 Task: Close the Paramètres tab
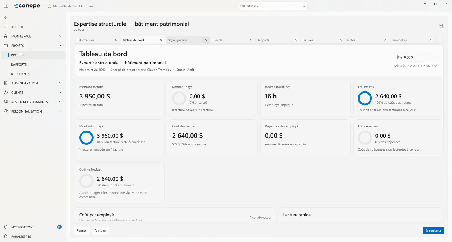pos(431,40)
